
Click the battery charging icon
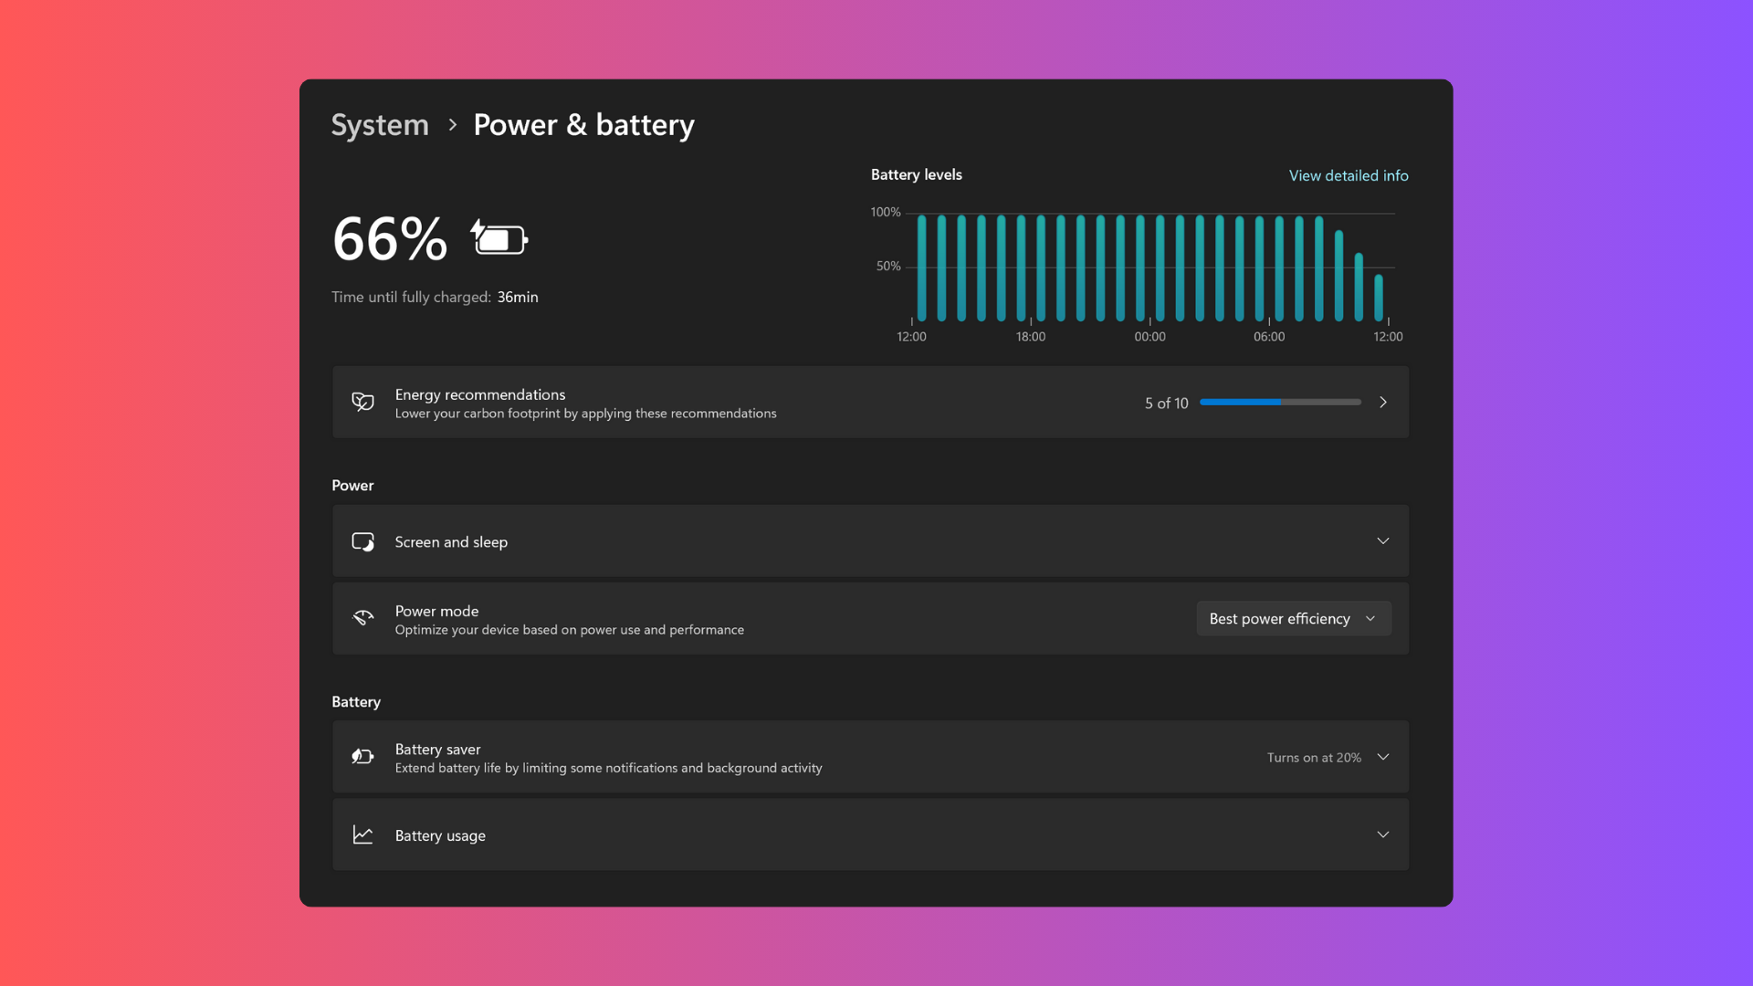(498, 238)
